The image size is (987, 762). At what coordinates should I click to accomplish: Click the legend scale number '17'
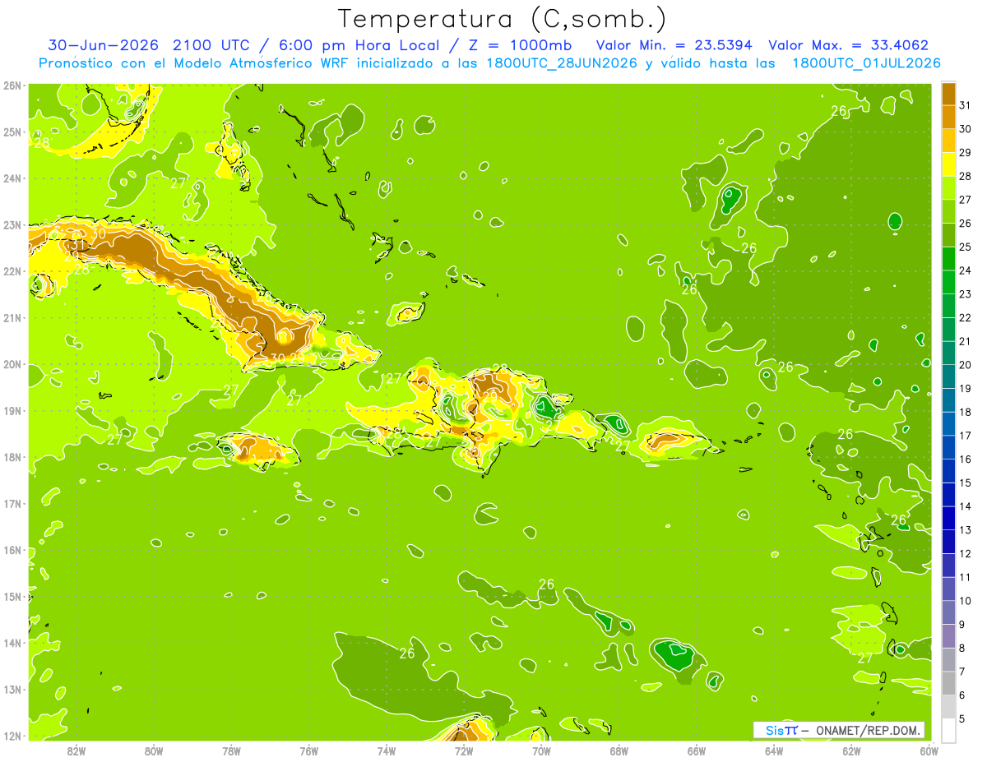(x=966, y=436)
